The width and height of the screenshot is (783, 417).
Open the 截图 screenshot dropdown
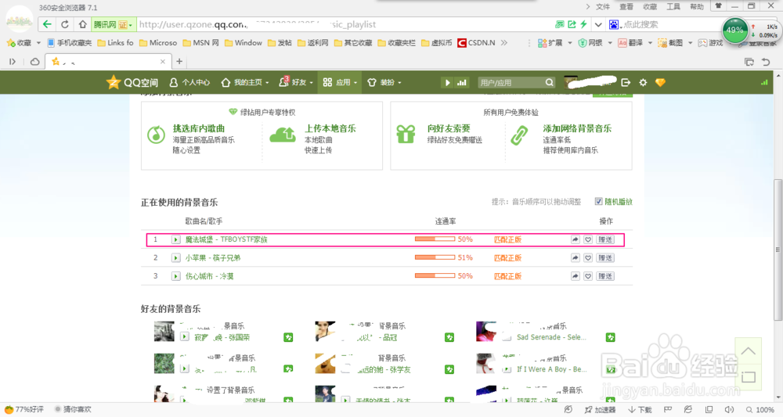click(690, 43)
